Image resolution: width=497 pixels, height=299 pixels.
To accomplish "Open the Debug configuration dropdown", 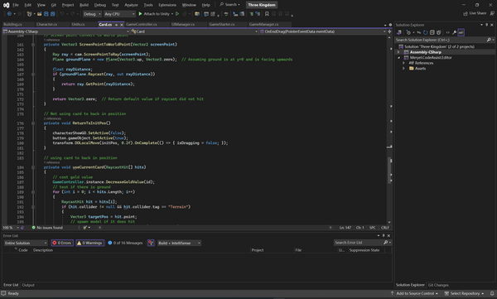I will (x=92, y=14).
